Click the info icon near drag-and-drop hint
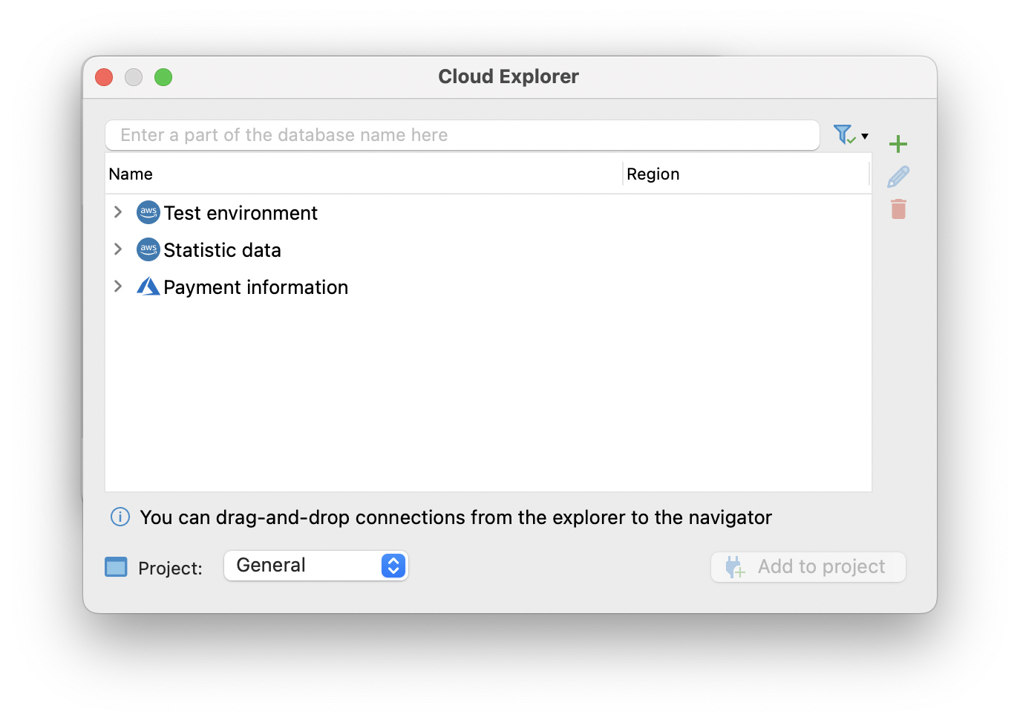Screen dimensions: 1020x723 [120, 517]
